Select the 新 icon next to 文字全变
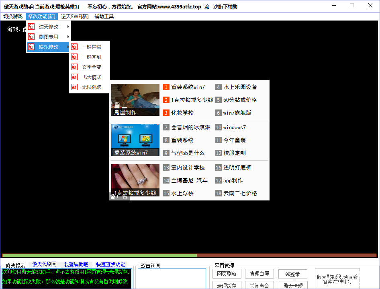Image resolution: width=380 pixels, height=289 pixels. click(x=74, y=67)
